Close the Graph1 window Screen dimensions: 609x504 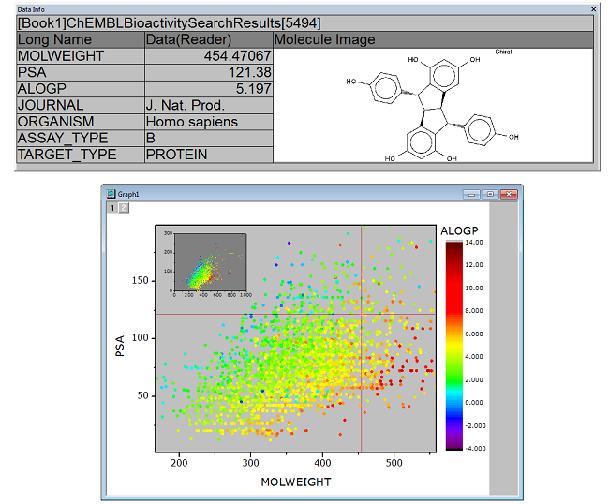point(509,194)
